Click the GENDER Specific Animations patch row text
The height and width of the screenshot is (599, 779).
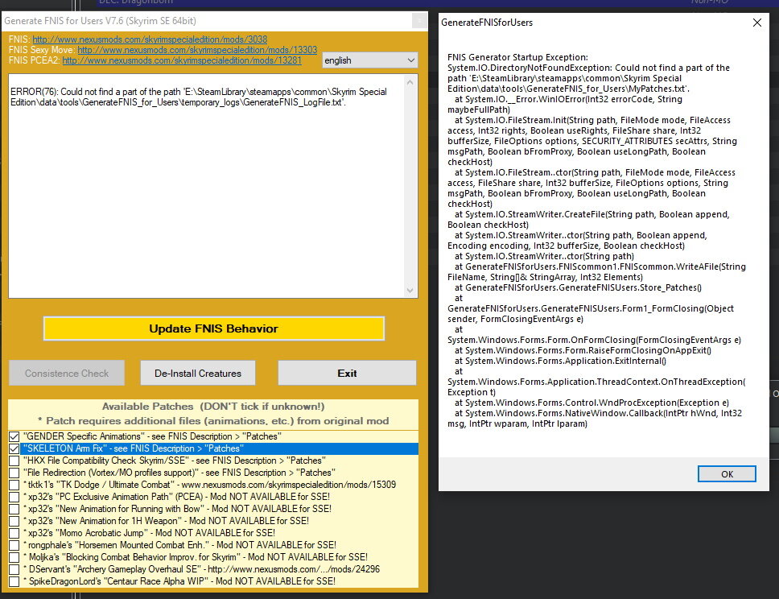click(152, 436)
